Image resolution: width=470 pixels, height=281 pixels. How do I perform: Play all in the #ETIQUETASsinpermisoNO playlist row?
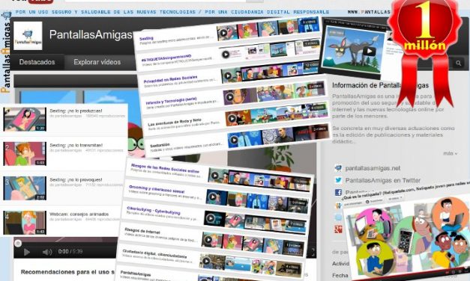click(226, 55)
